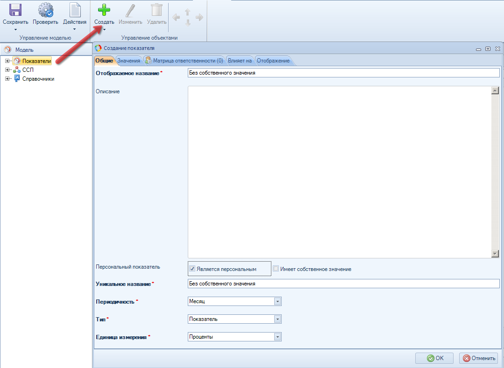Switch to the Значения tab
The height and width of the screenshot is (368, 504).
[128, 61]
